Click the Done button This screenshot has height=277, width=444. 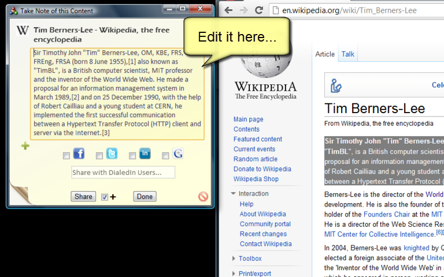coord(145,196)
